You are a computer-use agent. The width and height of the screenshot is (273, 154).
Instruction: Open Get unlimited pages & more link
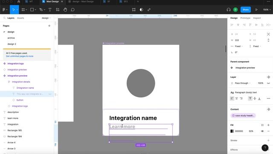point(20,56)
